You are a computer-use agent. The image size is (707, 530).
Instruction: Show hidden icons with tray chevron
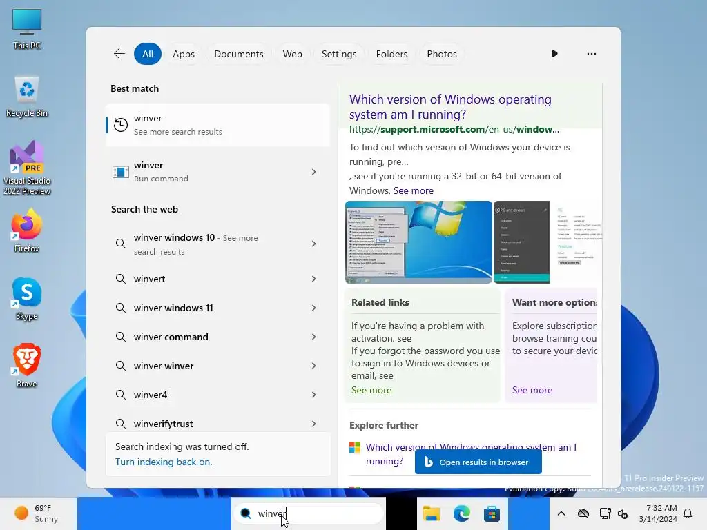click(x=561, y=513)
